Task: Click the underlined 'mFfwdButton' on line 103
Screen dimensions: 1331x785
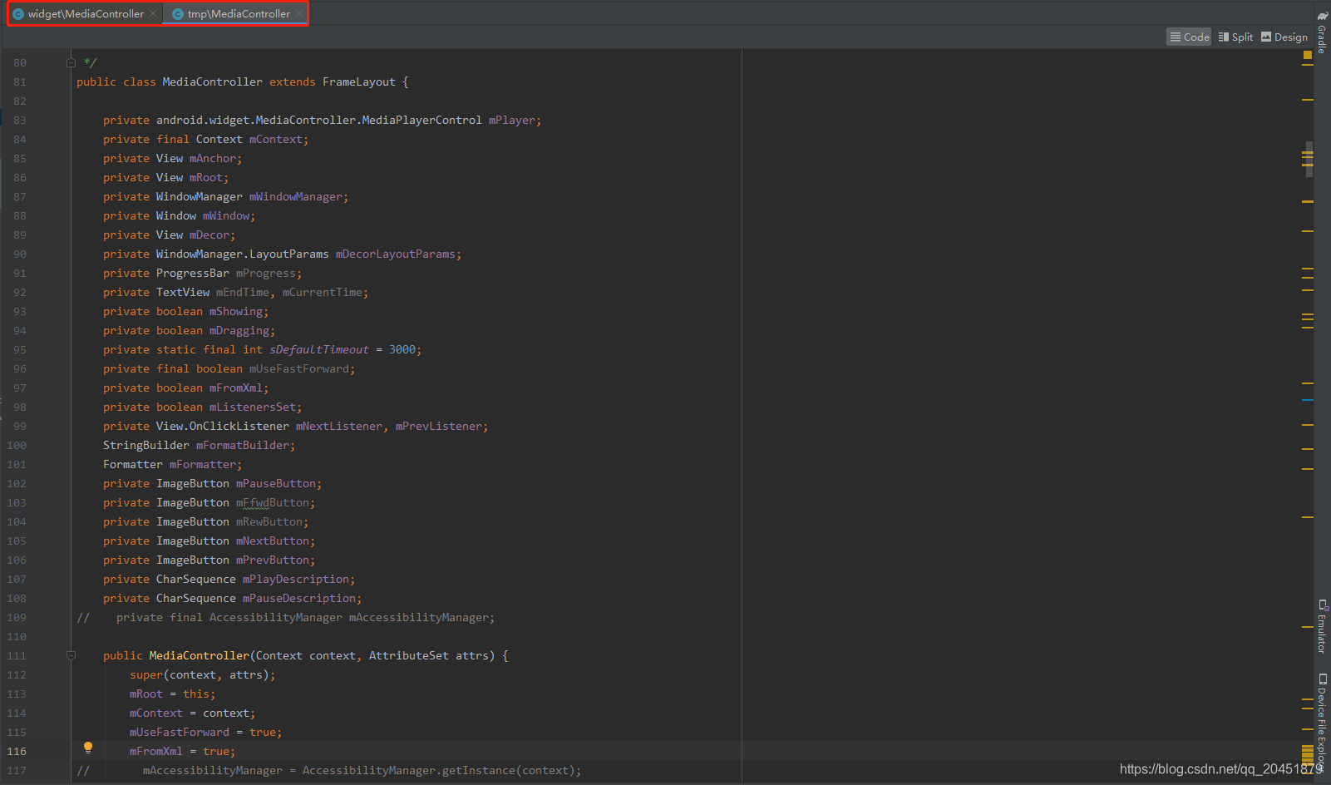Action: (272, 502)
